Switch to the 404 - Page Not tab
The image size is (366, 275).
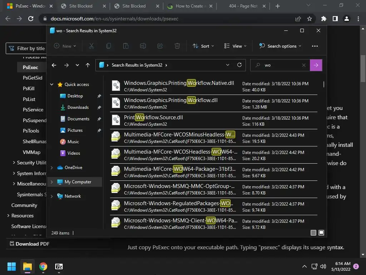243,6
